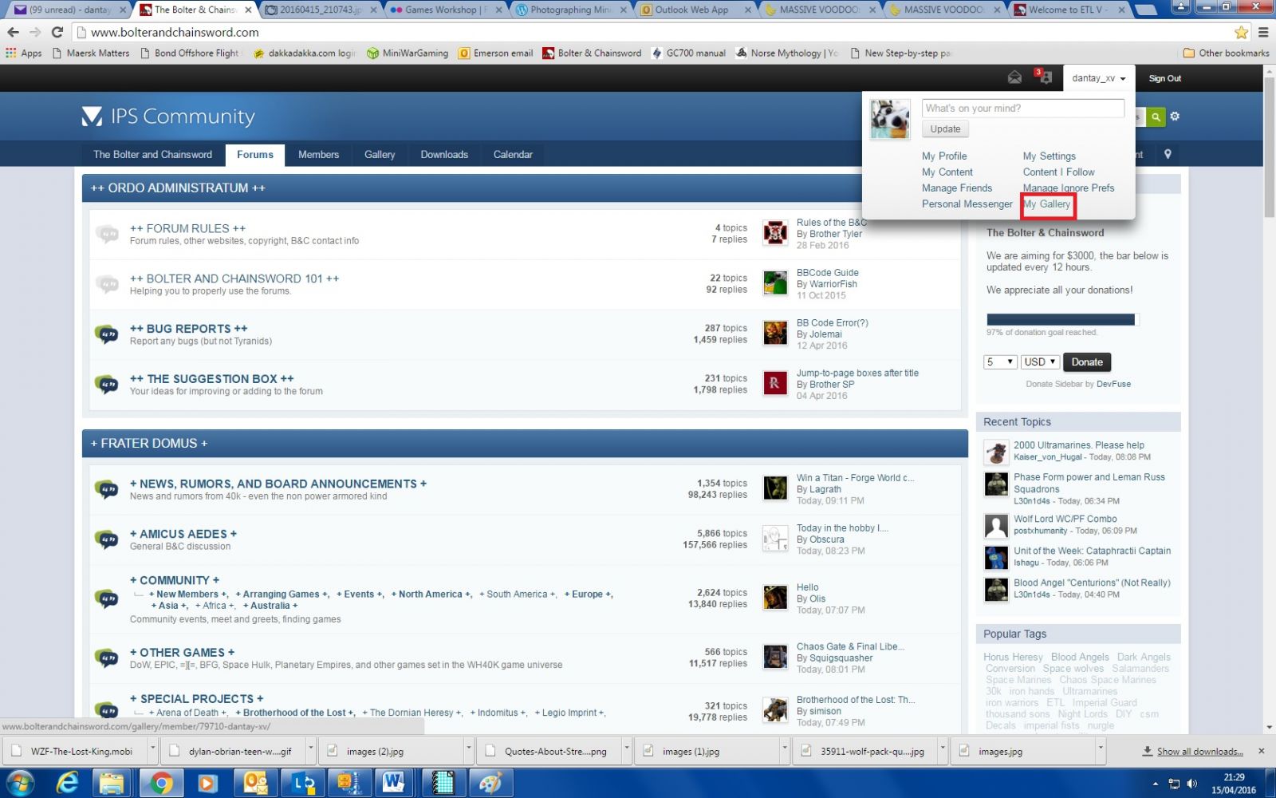Open the personal messenger envelope icon
The image size is (1276, 798).
tap(1014, 77)
